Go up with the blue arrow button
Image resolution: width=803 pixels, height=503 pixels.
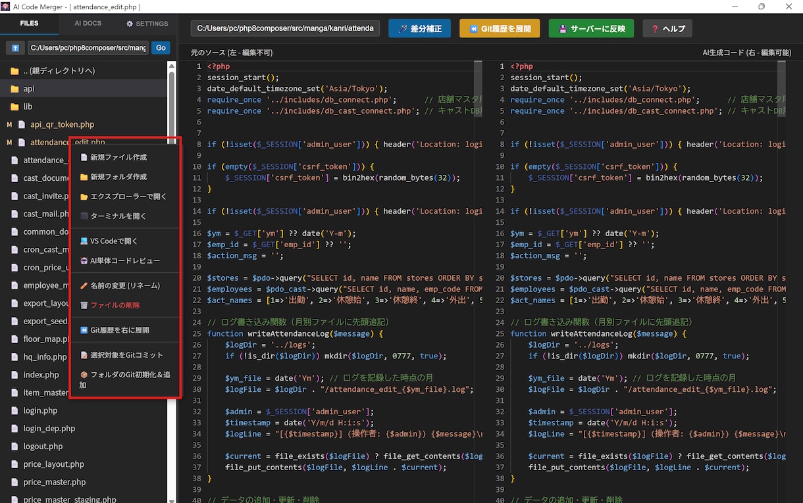[14, 48]
